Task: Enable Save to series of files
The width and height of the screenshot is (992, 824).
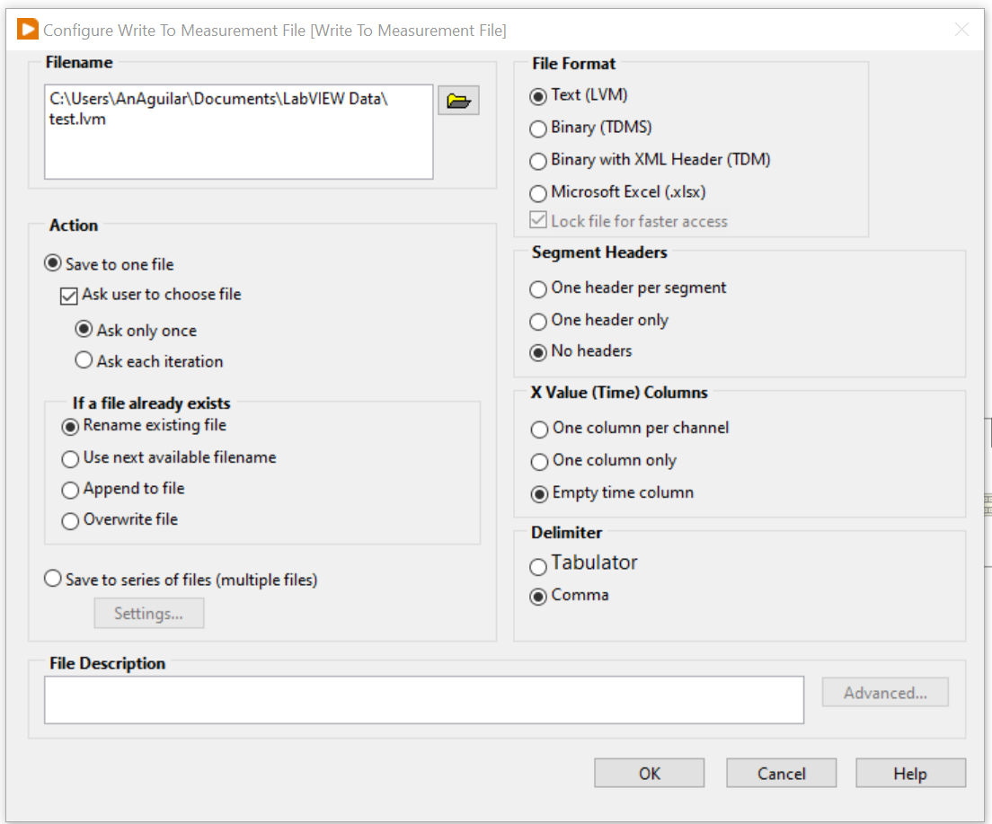Action: (53, 580)
